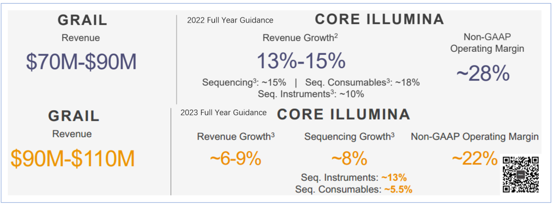Image resolution: width=554 pixels, height=207 pixels.
Task: Click the 2023 Full Year Guidance label
Action: [223, 113]
